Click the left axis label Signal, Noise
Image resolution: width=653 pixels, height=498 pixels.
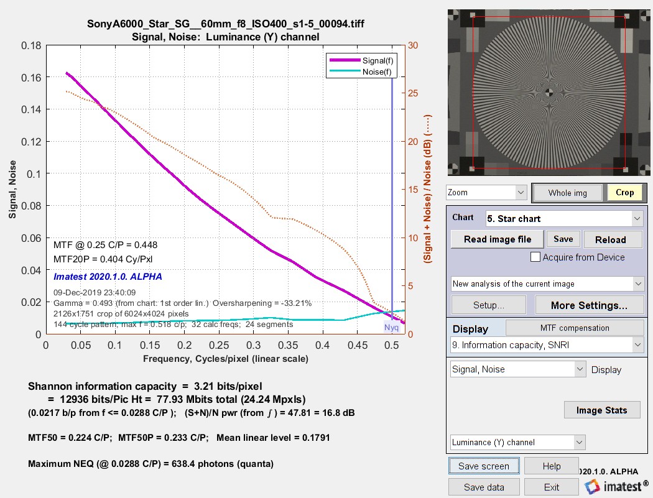(12, 190)
